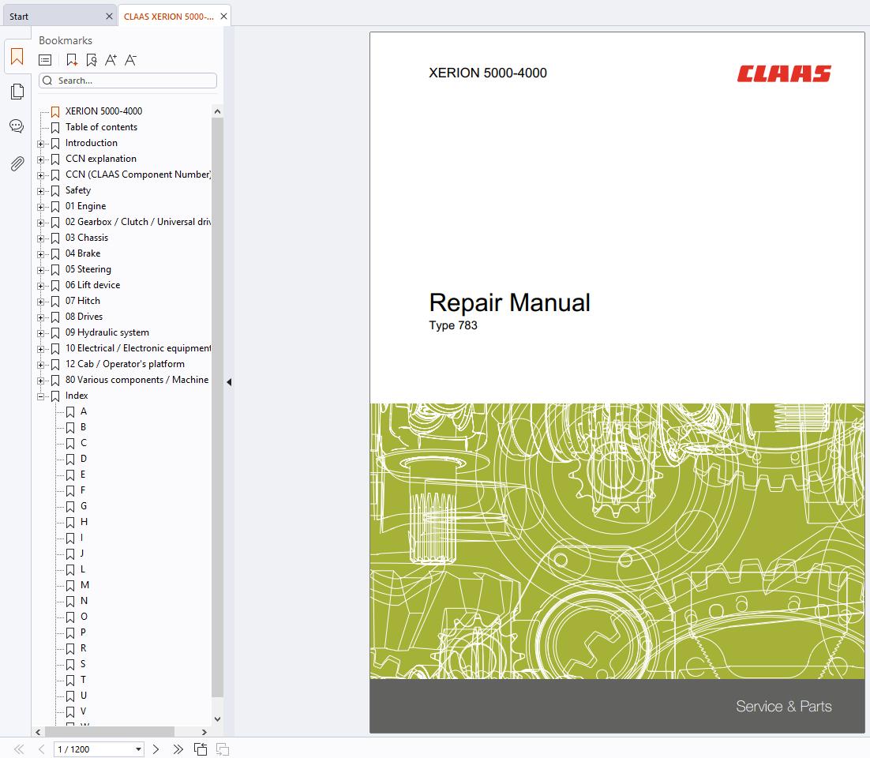The height and width of the screenshot is (758, 870).
Task: Click the previous view icon
Action: 201,749
